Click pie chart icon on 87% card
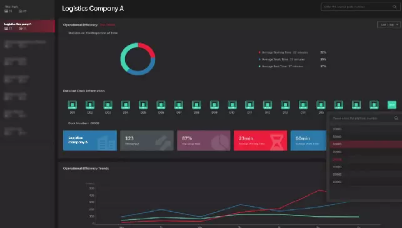Image resolution: width=402 pixels, height=228 pixels. 220,142
